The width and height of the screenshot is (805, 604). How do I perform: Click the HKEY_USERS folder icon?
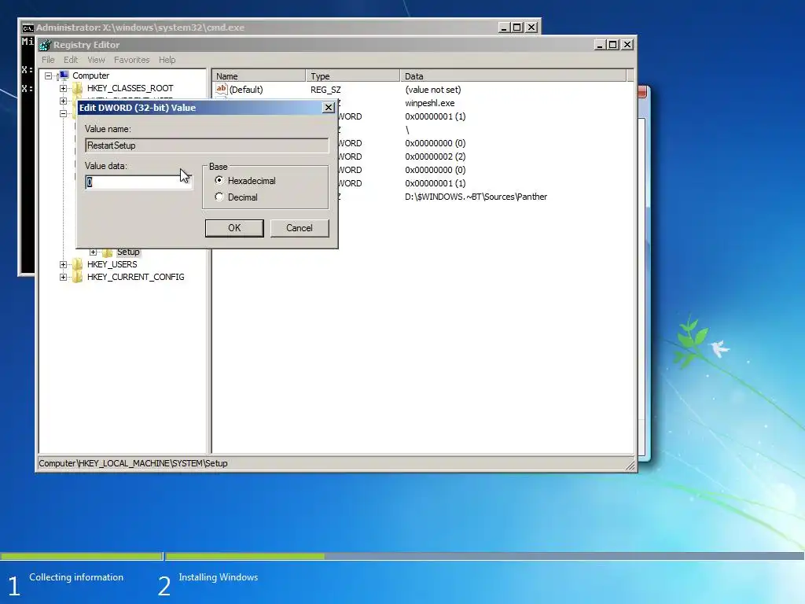click(x=78, y=264)
